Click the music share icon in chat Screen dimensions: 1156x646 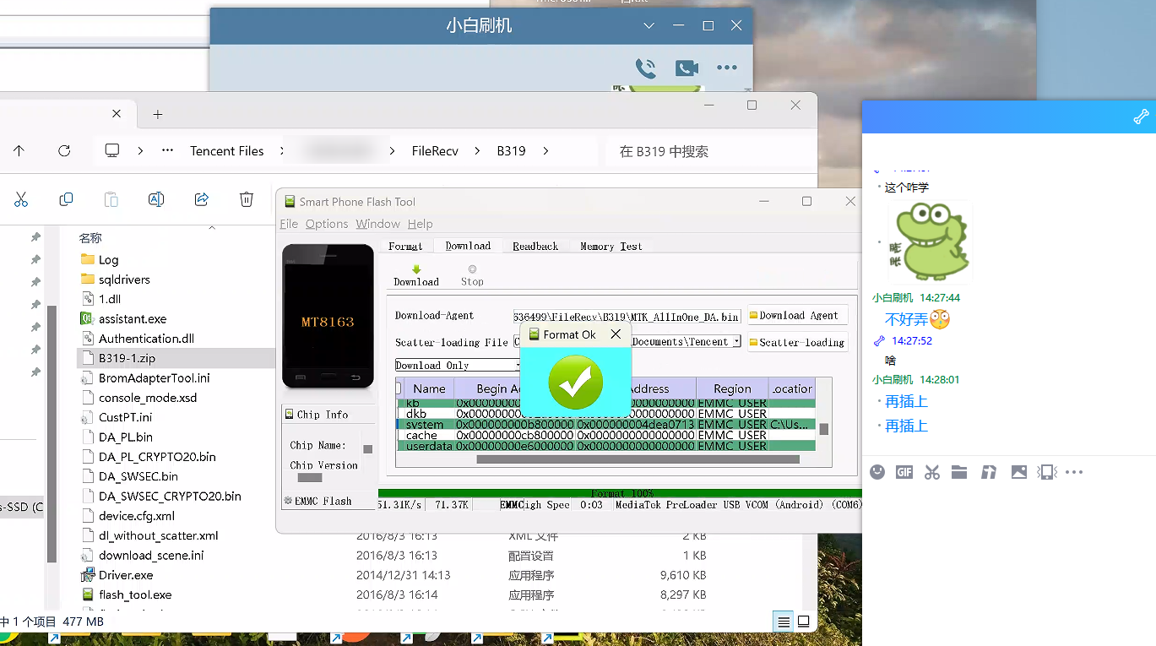coord(988,472)
